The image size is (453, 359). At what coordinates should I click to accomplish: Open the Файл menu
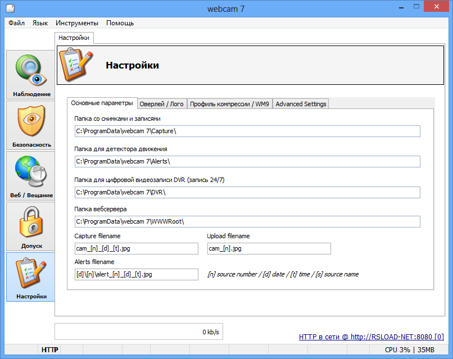pyautogui.click(x=16, y=23)
